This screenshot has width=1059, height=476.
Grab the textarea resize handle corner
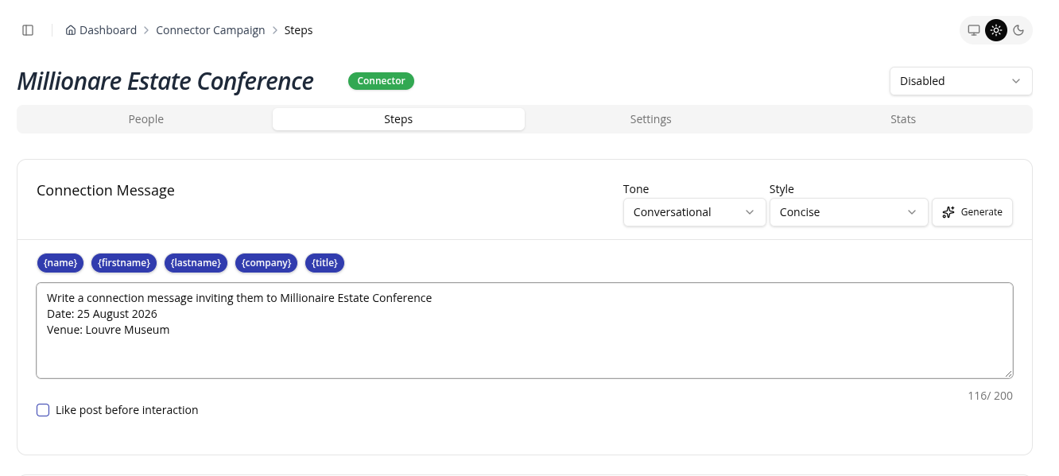point(1008,373)
